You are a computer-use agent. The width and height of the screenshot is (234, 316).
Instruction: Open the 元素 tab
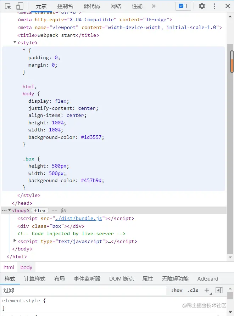click(x=41, y=6)
